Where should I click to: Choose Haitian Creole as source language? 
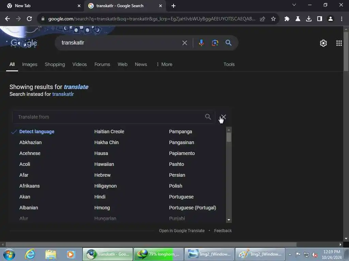(109, 132)
